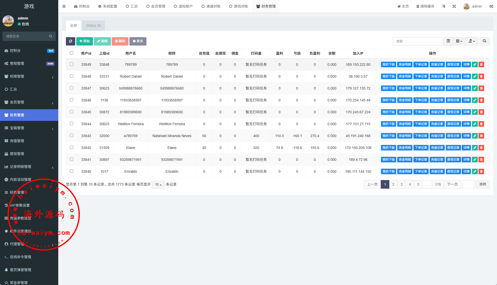This screenshot has height=285, width=497.
Task: Toggle table card view icon
Action: [448, 41]
